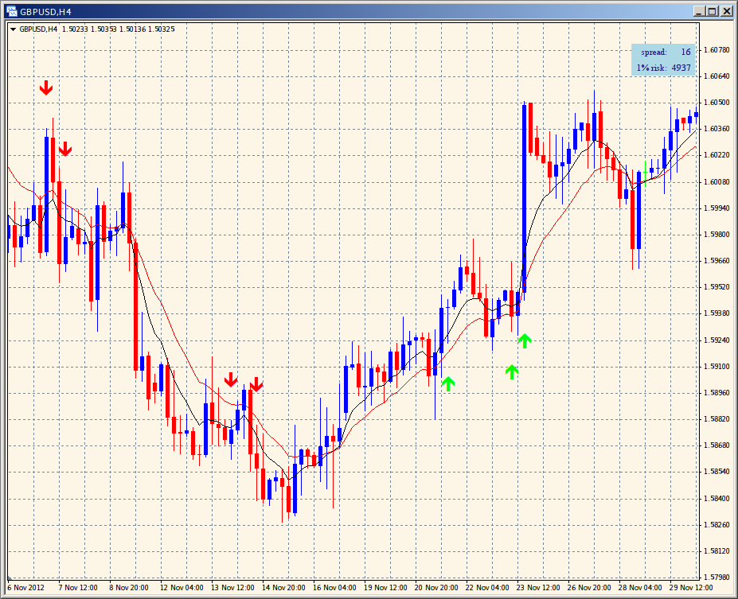Click the leftmost green up arrow signal
Image resolution: width=738 pixels, height=599 pixels.
tap(448, 383)
